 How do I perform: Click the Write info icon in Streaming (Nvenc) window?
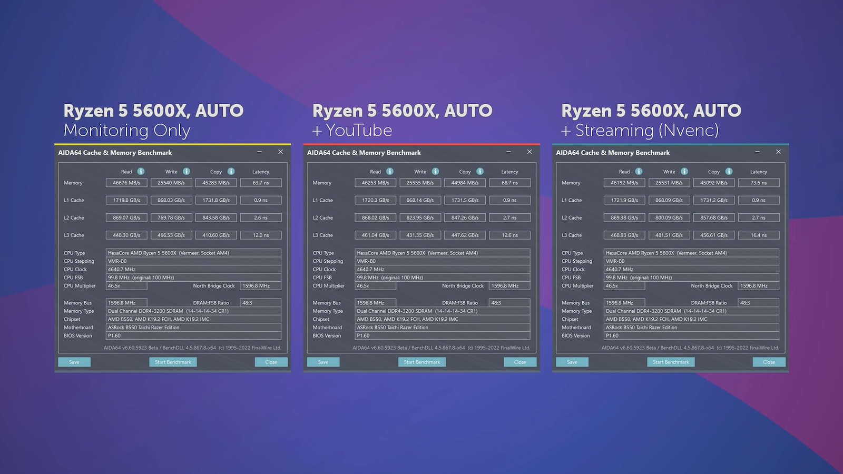pyautogui.click(x=684, y=171)
